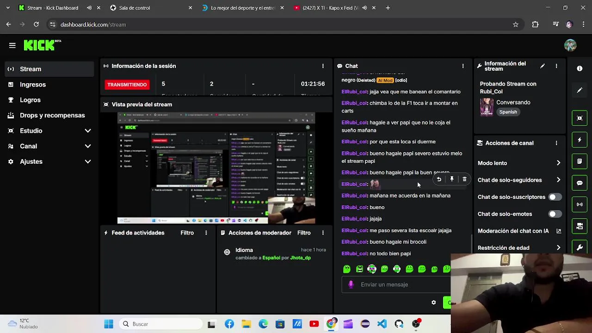Click the Jhota_dp moderator name
Image resolution: width=592 pixels, height=333 pixels.
pyautogui.click(x=300, y=258)
